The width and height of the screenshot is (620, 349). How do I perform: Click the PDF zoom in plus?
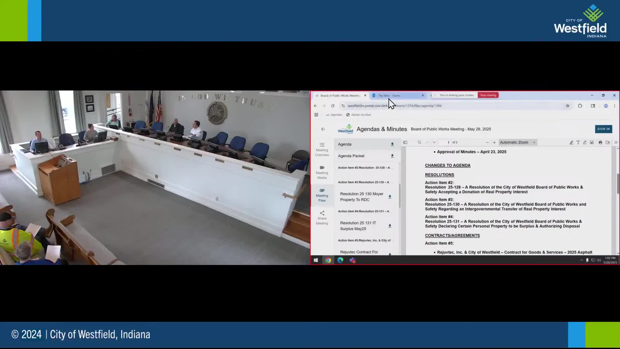tap(494, 143)
